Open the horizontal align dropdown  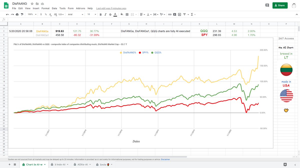142,14
